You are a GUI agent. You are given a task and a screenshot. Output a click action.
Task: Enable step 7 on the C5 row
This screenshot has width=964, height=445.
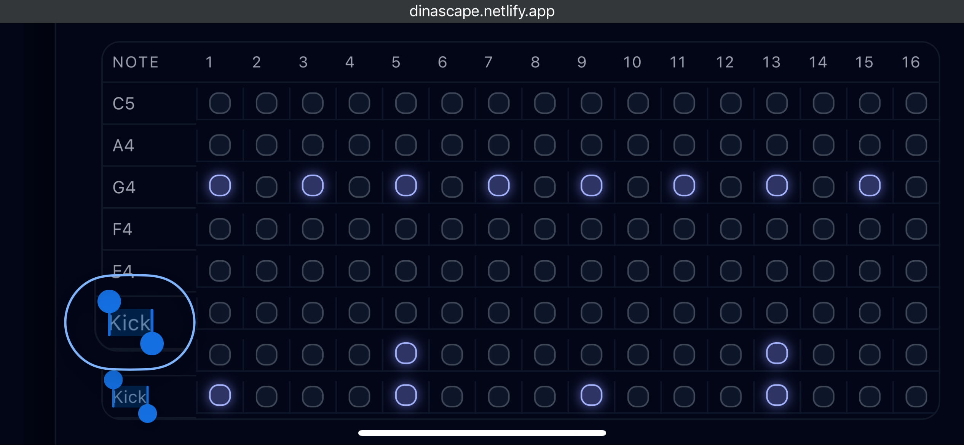(498, 103)
